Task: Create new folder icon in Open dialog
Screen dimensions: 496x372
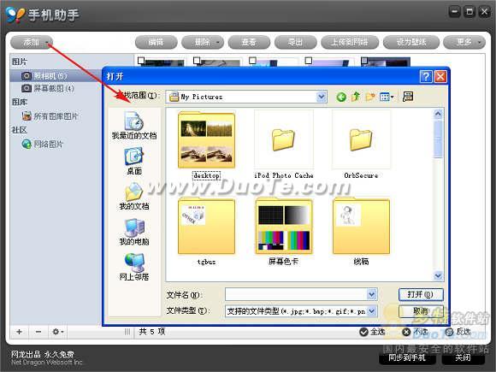Action: click(x=369, y=97)
